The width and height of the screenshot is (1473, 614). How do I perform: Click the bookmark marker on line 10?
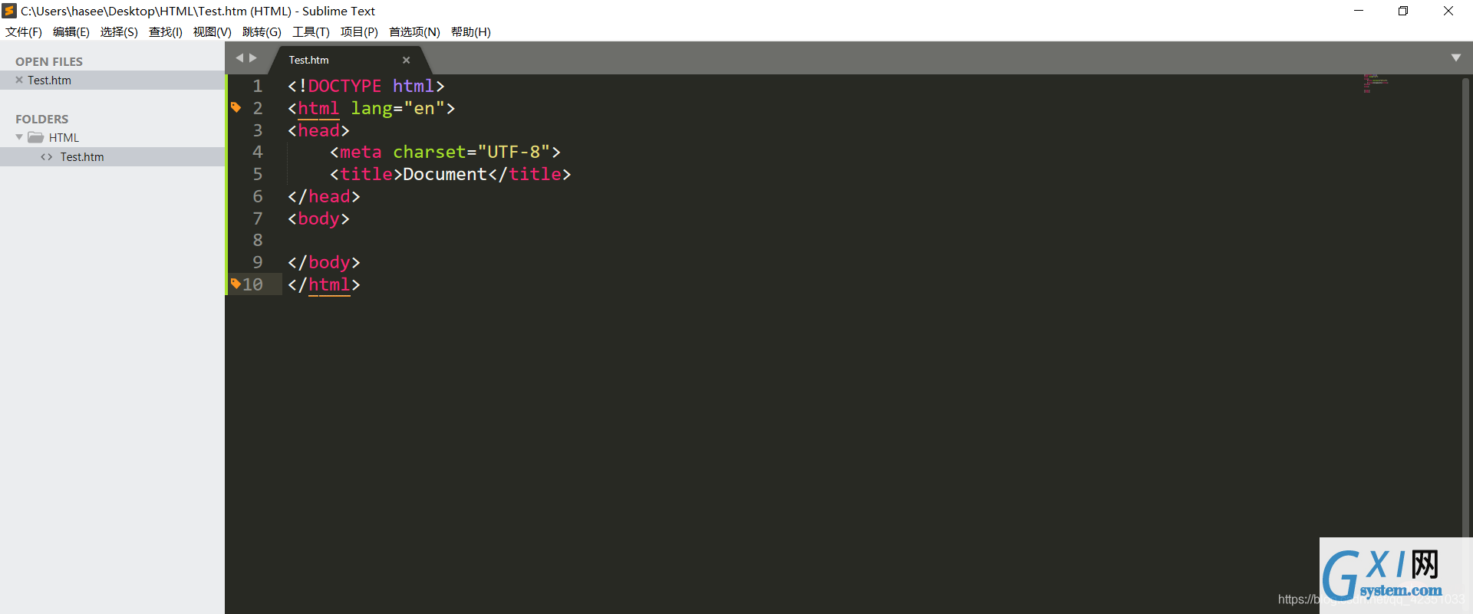tap(236, 284)
